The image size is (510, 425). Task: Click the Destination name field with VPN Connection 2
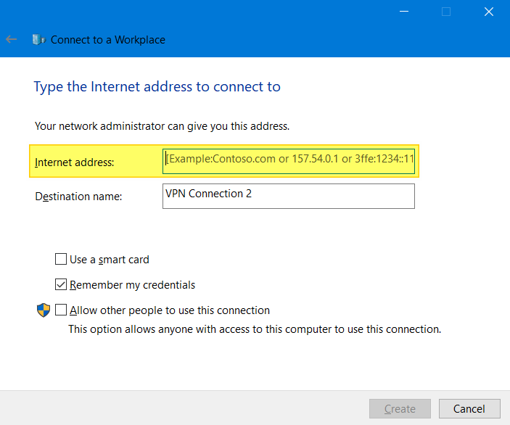[x=289, y=195]
